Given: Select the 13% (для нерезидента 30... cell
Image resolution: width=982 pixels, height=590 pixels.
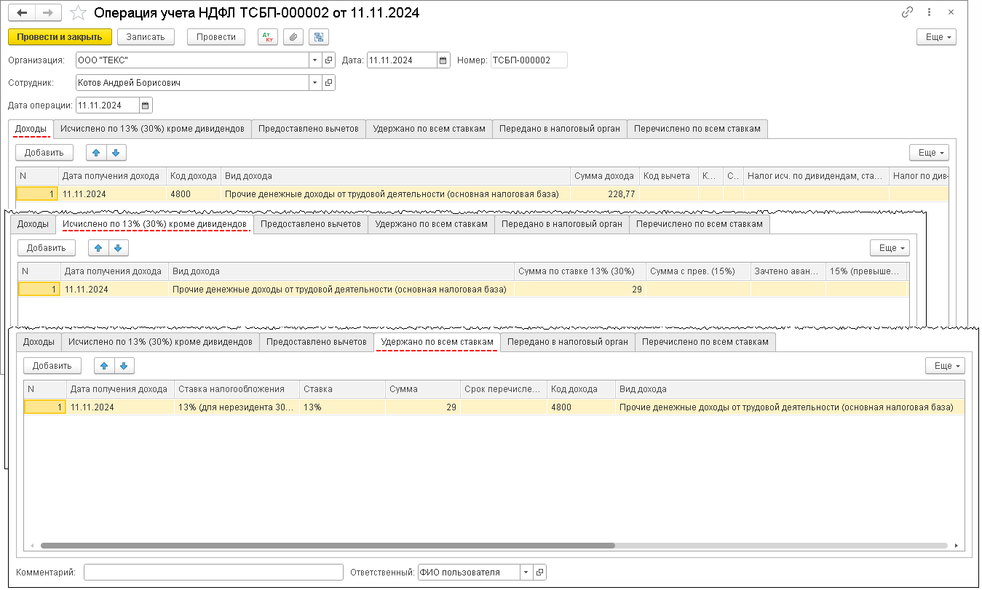Looking at the screenshot, I should [x=237, y=407].
